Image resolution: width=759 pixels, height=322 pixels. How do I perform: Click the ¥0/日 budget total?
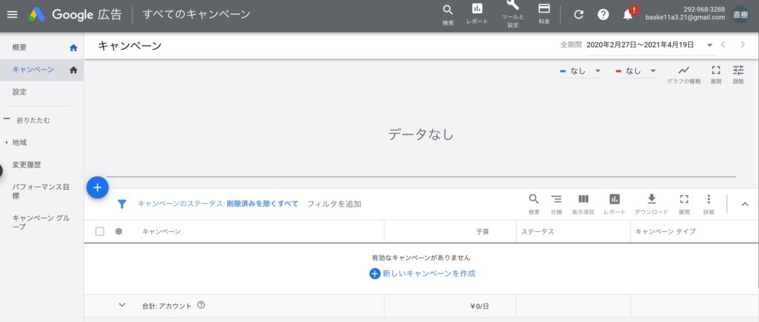pyautogui.click(x=479, y=306)
